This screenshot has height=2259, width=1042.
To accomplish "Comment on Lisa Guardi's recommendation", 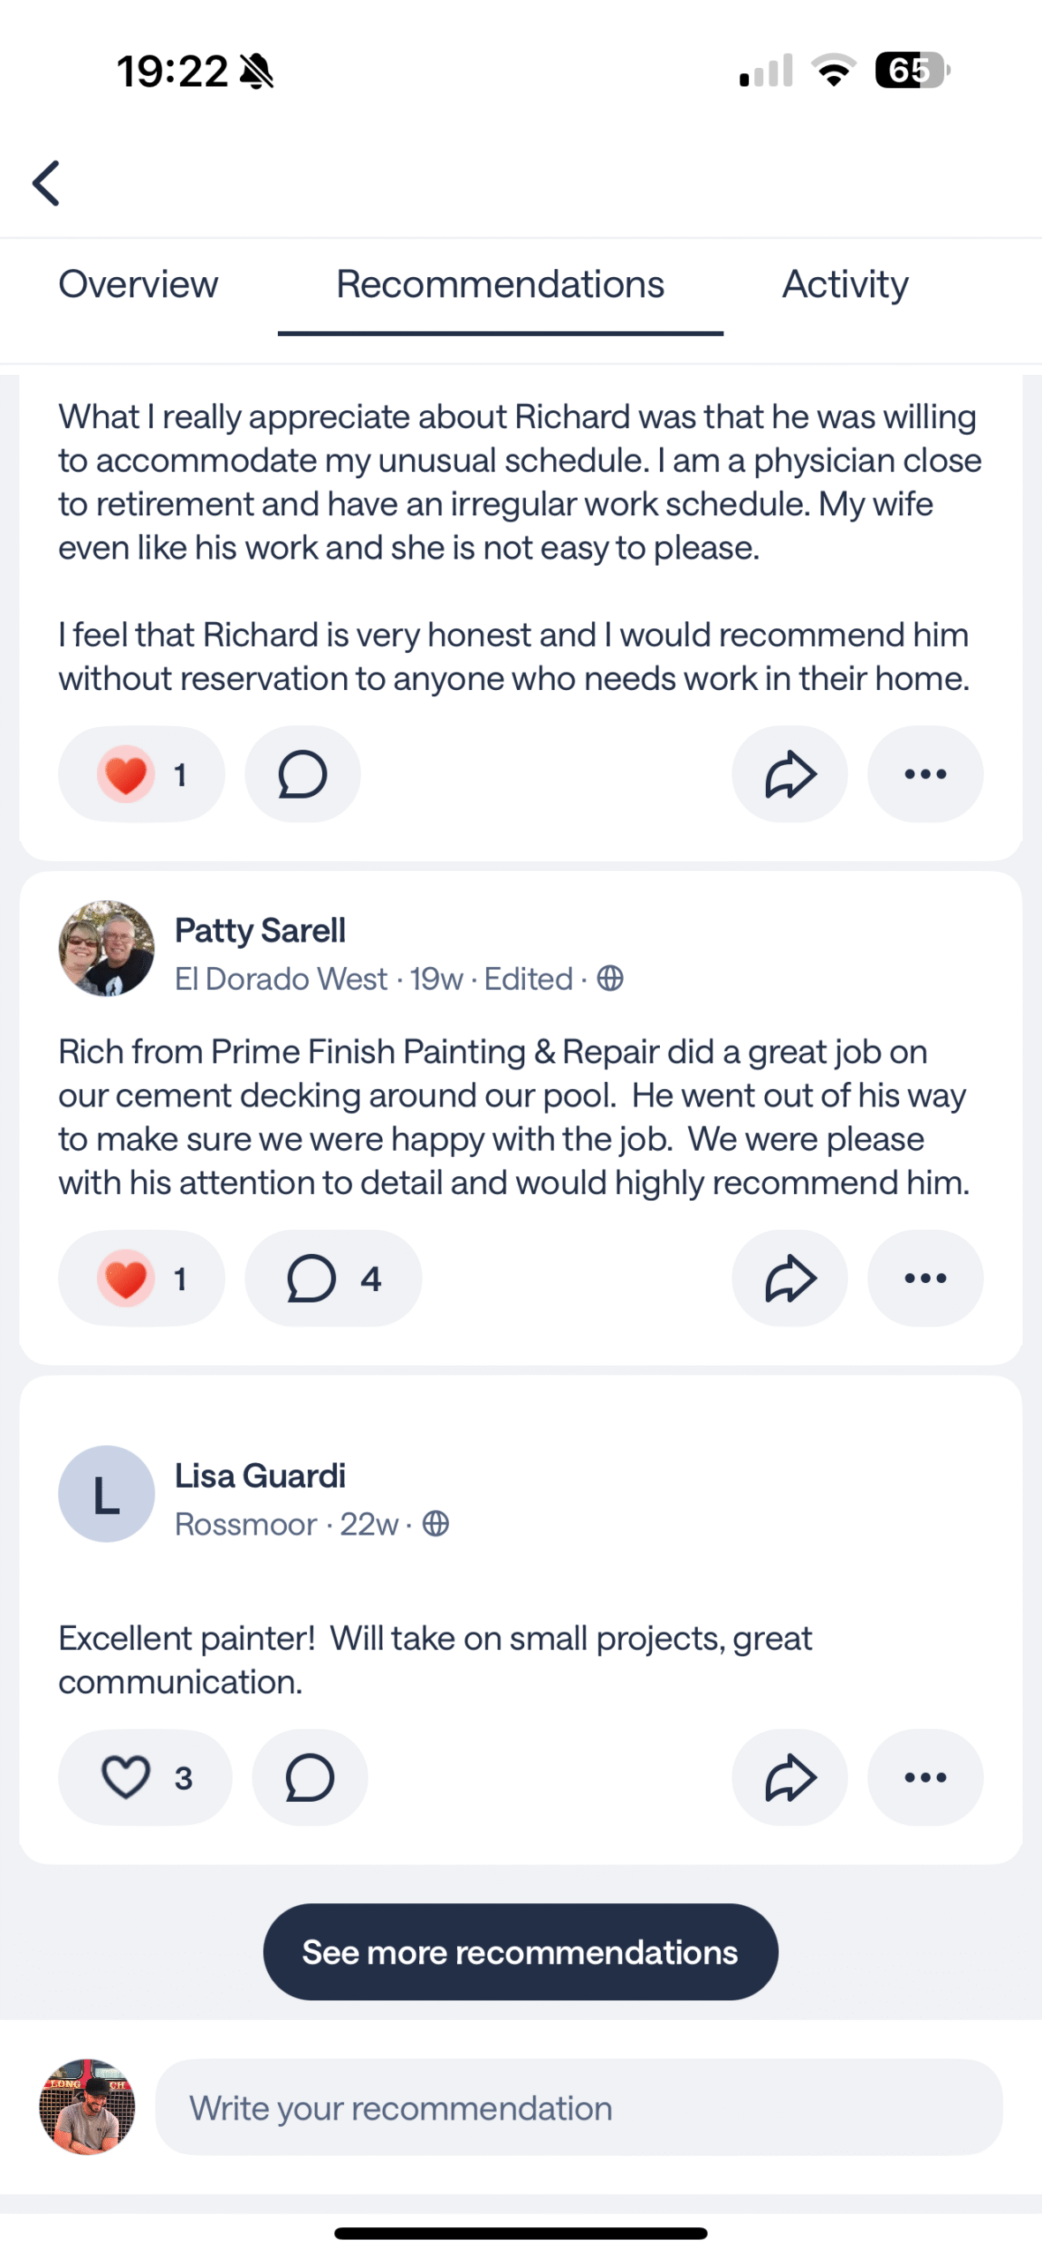I will pyautogui.click(x=310, y=1777).
